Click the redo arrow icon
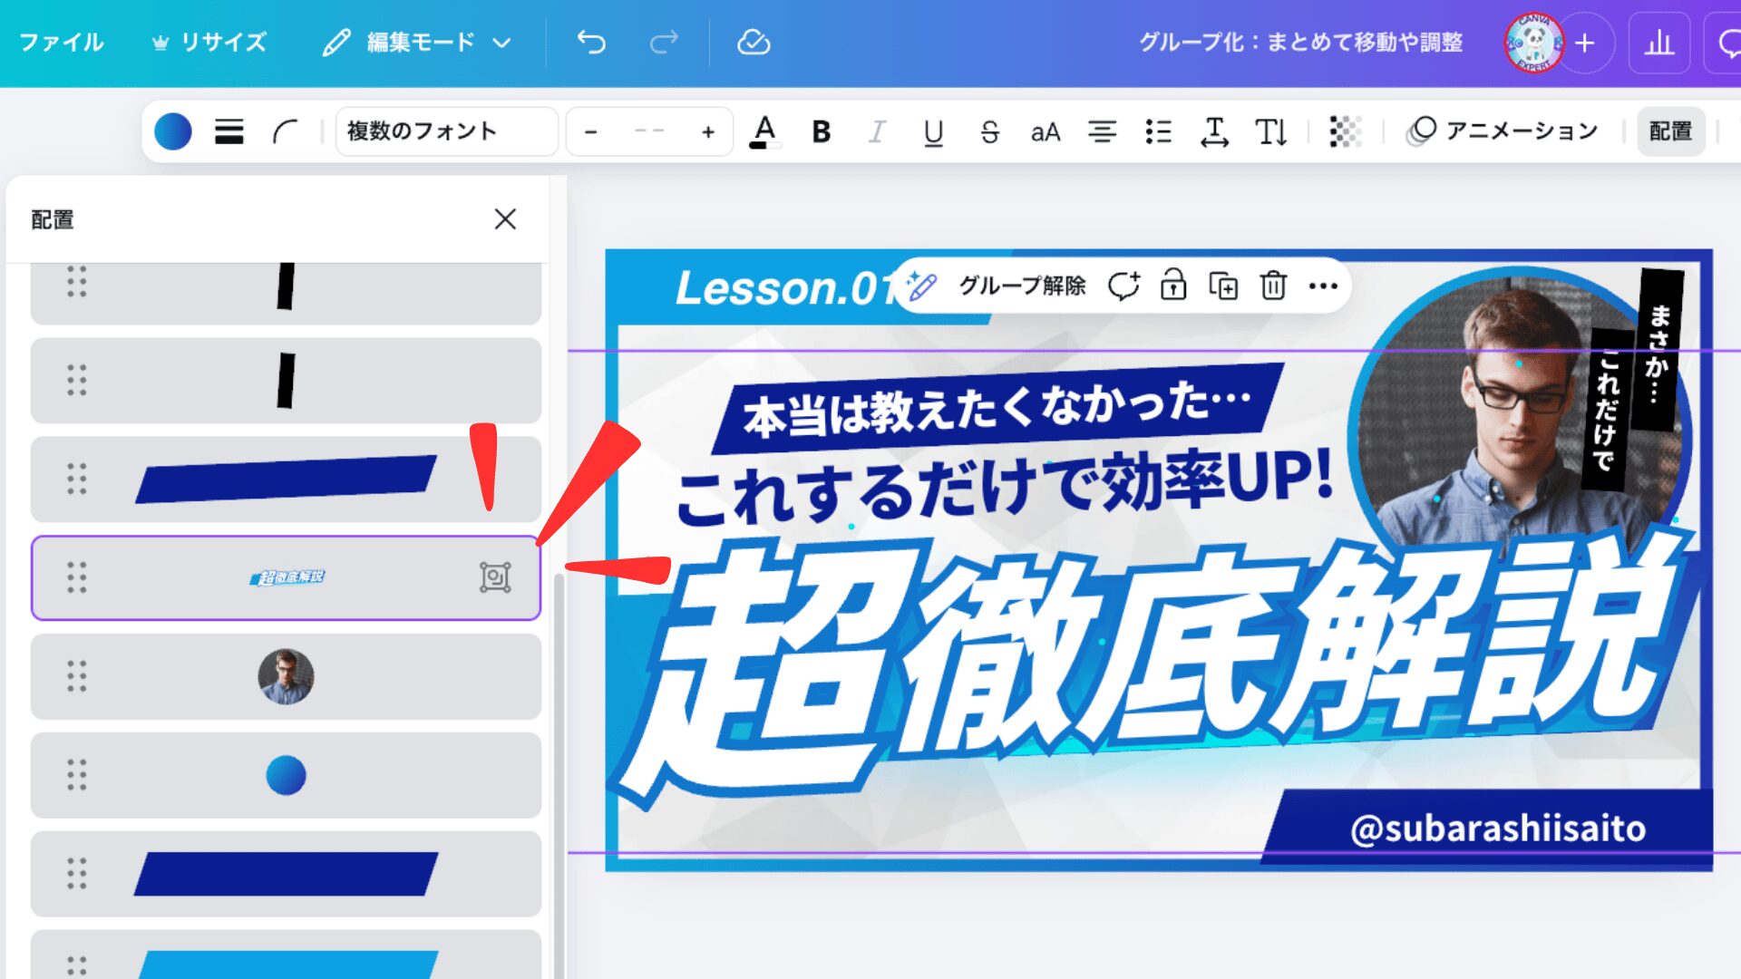The image size is (1741, 979). click(x=664, y=43)
